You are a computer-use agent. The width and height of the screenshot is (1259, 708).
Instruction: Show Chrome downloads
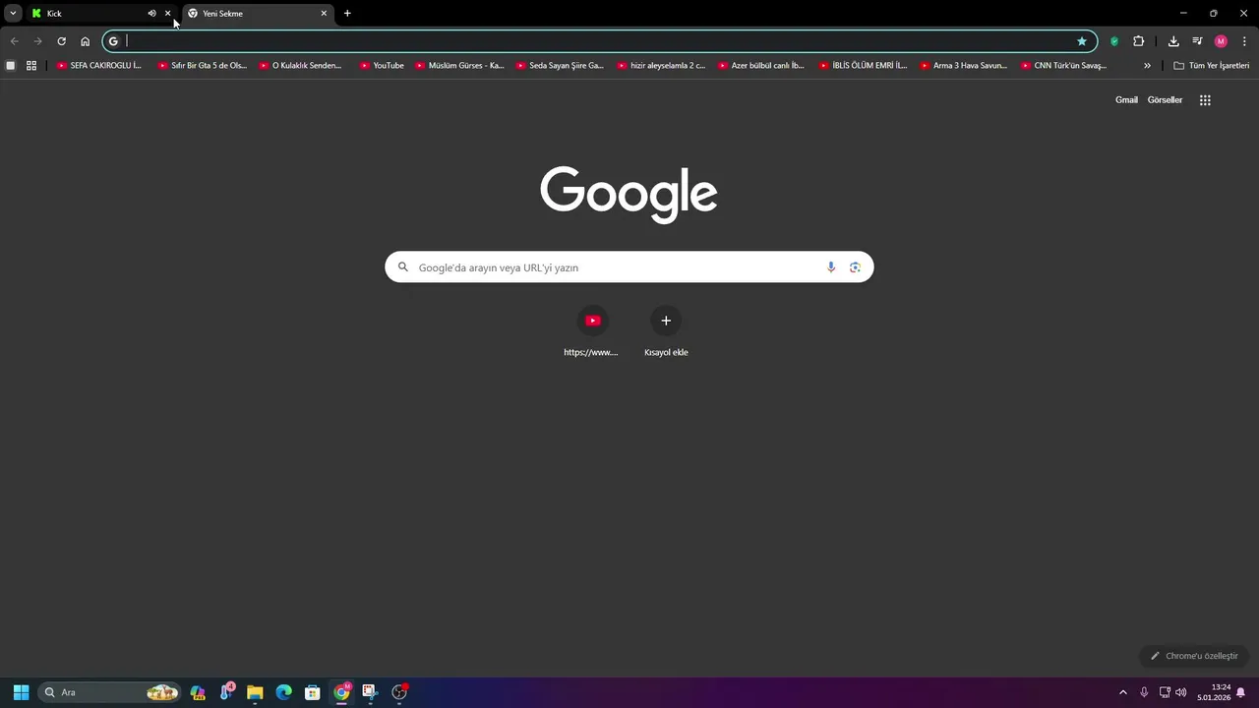1173,41
